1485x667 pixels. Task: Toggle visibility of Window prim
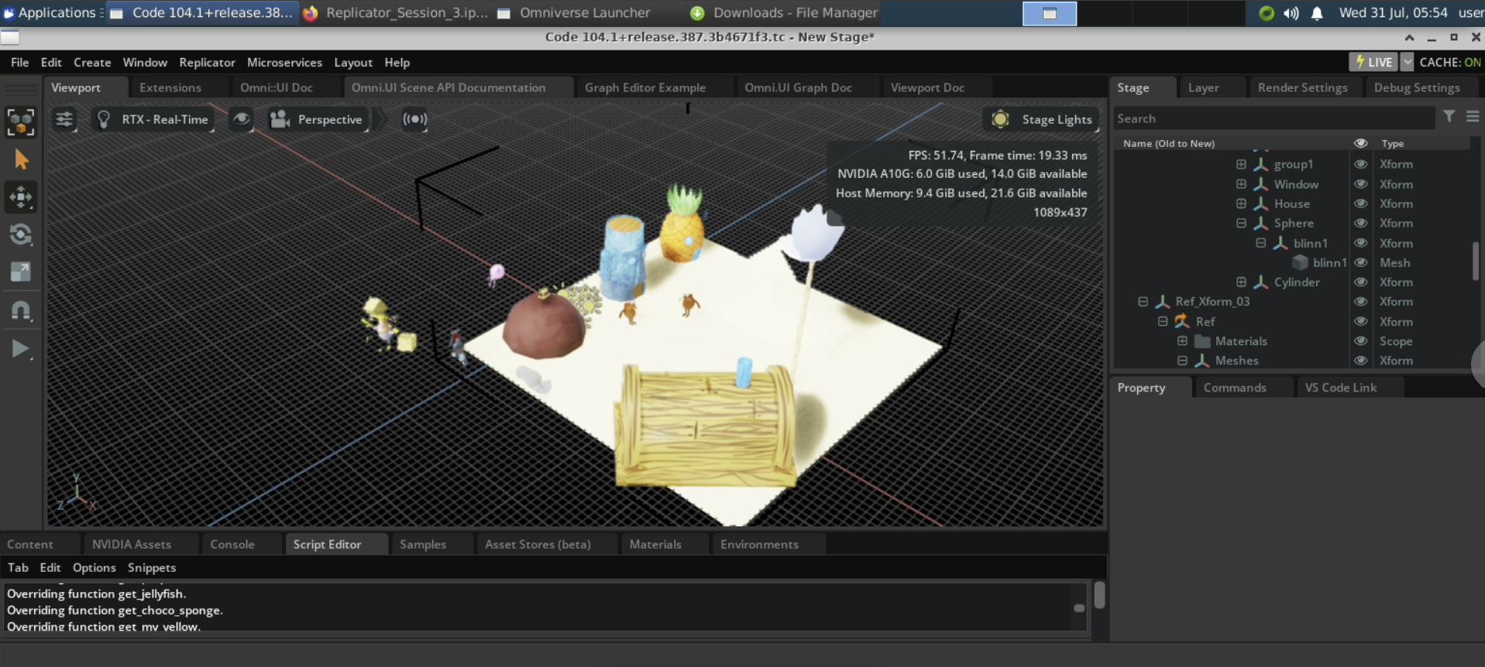(x=1360, y=184)
